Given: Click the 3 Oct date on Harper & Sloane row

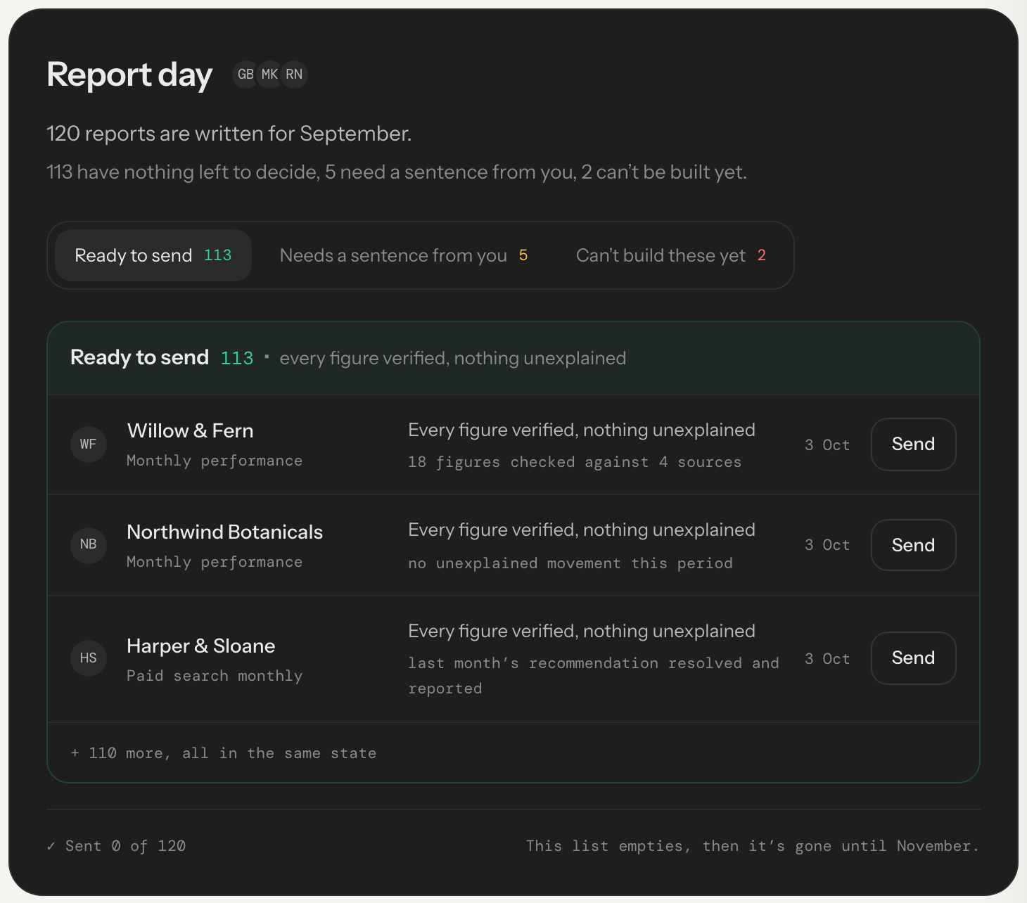Looking at the screenshot, I should (827, 659).
